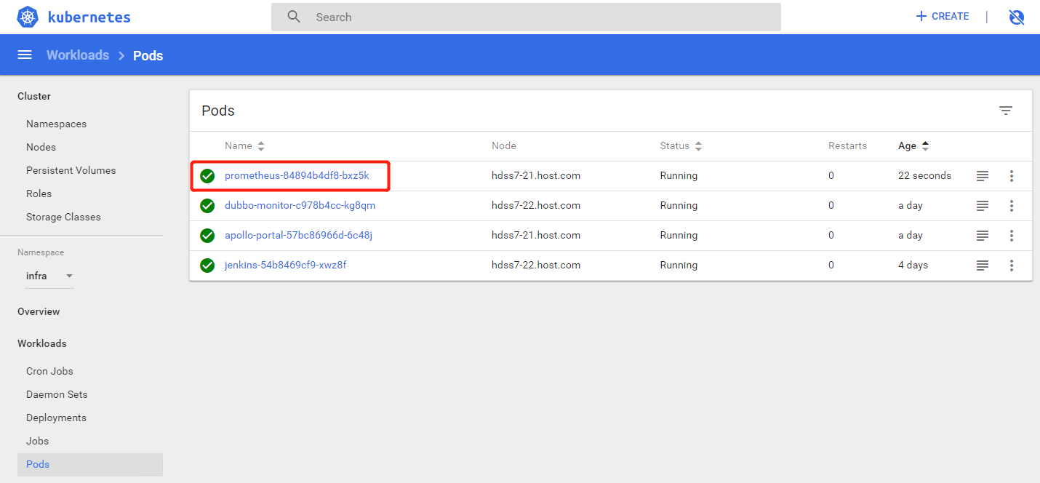Click the Kubernetes logo icon
Screen dimensions: 1040x483
pyautogui.click(x=28, y=17)
